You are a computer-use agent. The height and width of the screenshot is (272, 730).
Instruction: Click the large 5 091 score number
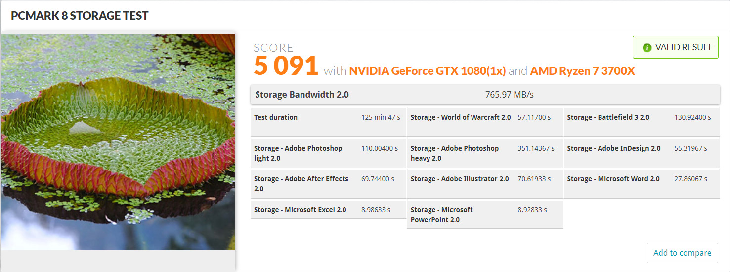pyautogui.click(x=286, y=66)
